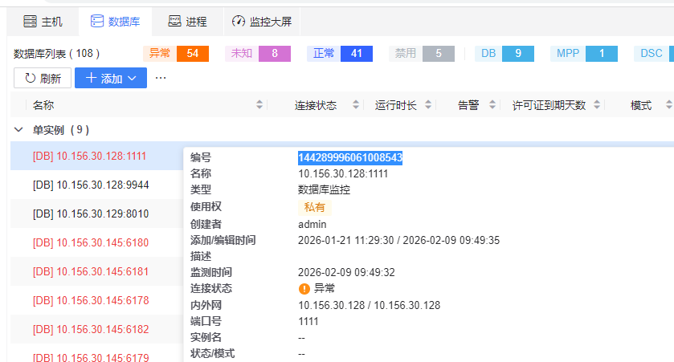674x362 pixels.
Task: Click the highlighted 编号 value 144289996061008543
Action: pyautogui.click(x=350, y=157)
